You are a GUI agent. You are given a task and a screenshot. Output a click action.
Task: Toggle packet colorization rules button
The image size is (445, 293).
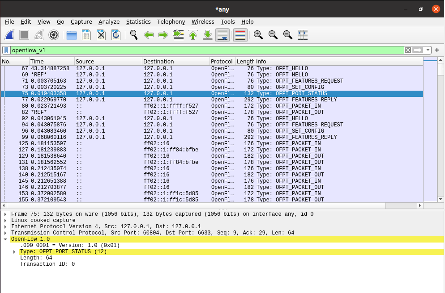pyautogui.click(x=240, y=35)
